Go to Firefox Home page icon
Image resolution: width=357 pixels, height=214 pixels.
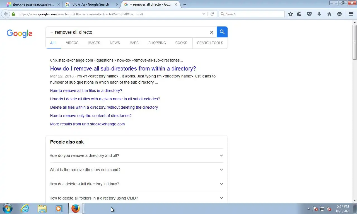coord(329,14)
